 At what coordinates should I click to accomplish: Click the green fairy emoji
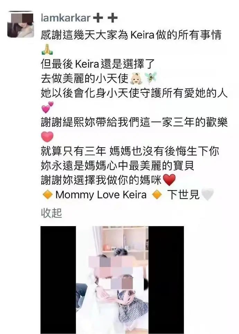pos(151,78)
